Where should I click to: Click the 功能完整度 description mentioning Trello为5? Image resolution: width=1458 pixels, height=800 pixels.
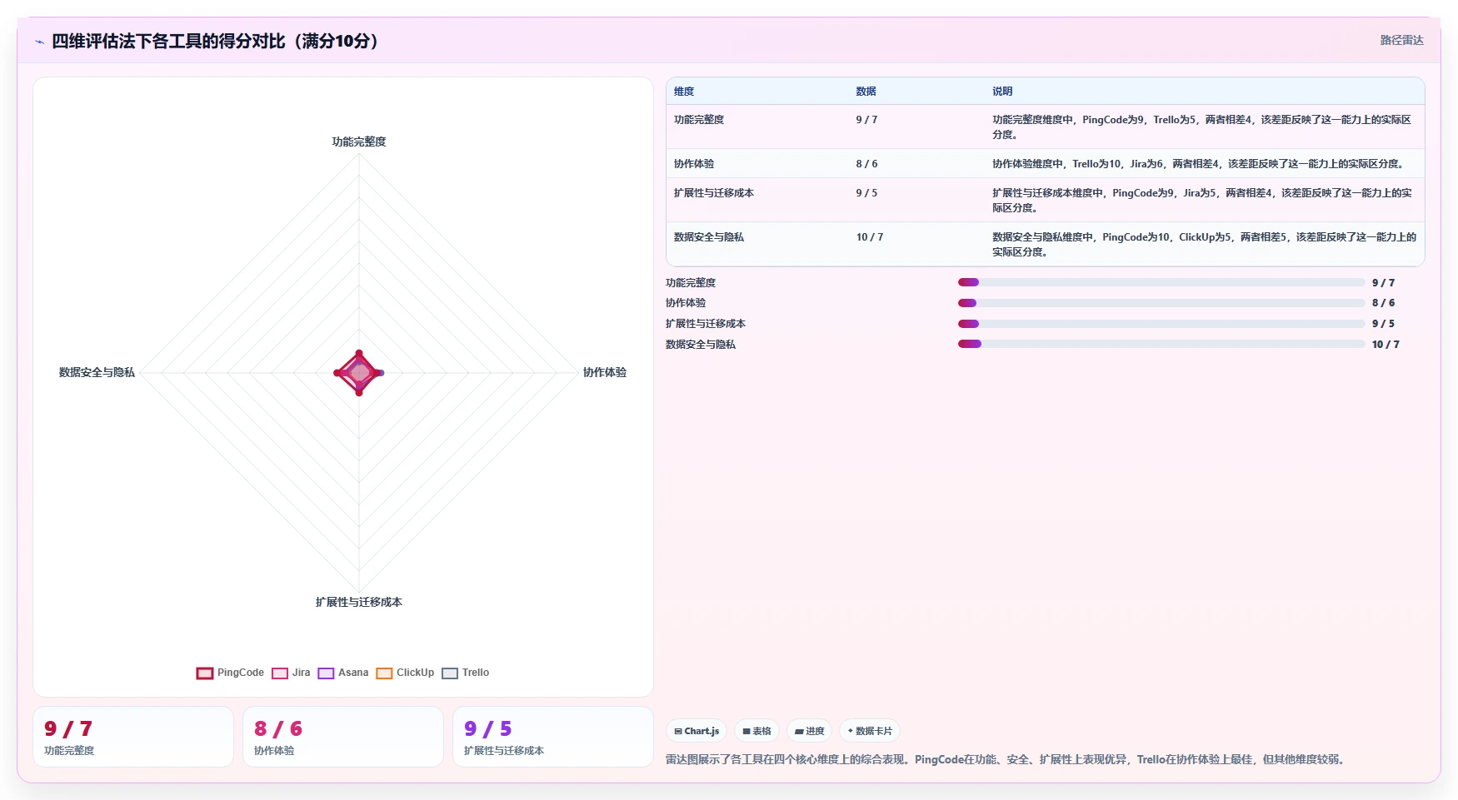[x=1202, y=127]
